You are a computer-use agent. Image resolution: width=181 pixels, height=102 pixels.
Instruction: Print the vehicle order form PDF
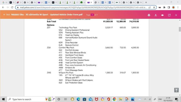click(x=149, y=15)
